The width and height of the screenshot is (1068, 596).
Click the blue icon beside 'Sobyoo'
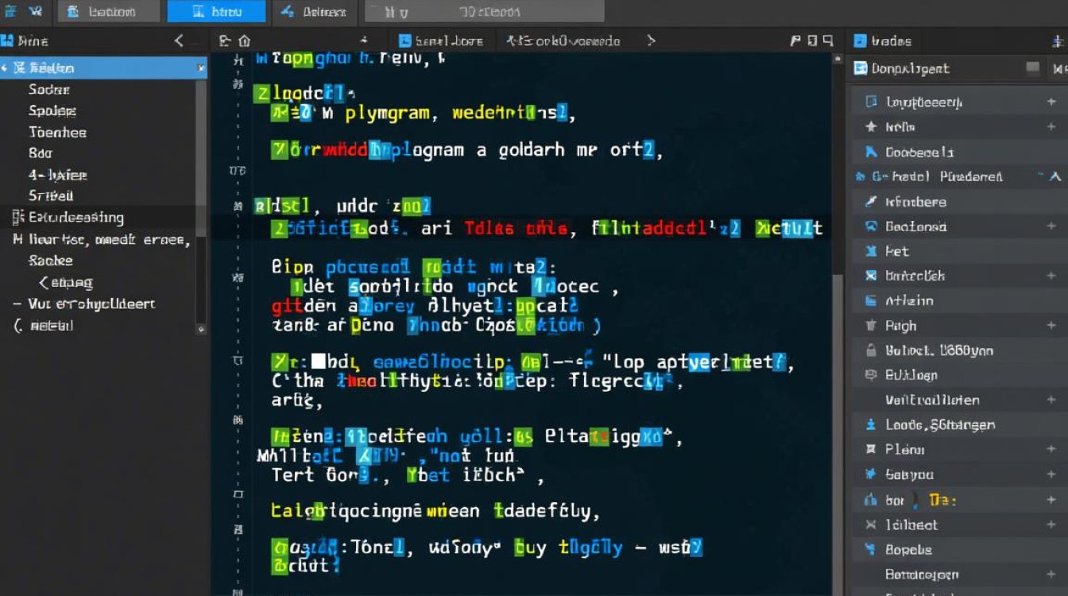(x=870, y=474)
